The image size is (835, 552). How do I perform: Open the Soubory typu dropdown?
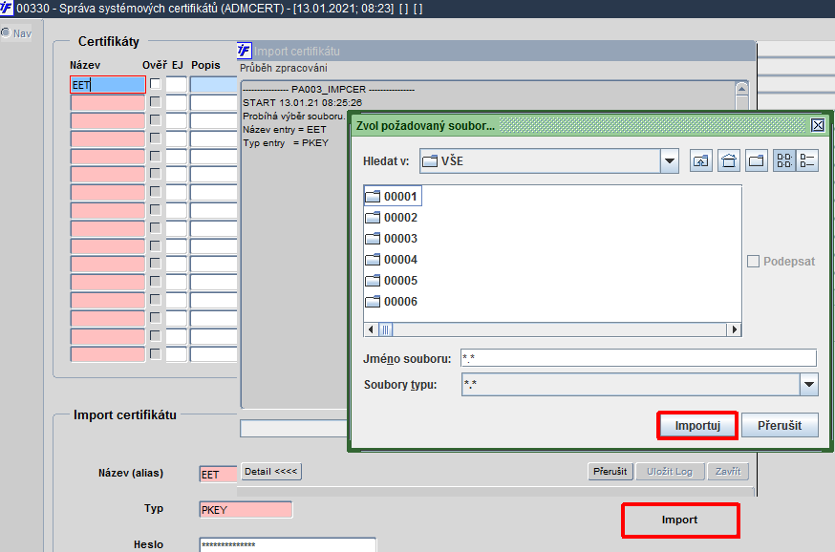(x=809, y=384)
